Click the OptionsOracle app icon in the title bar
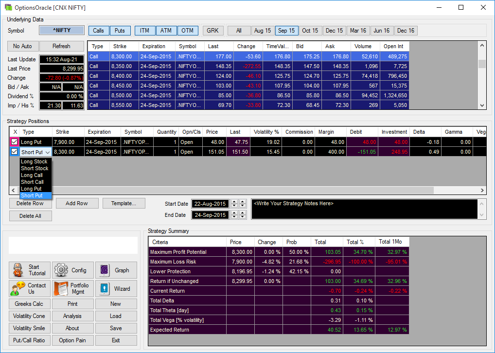The image size is (495, 353). (8, 7)
